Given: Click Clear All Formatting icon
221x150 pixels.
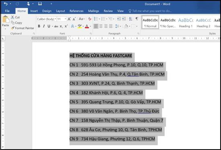Looking at the screenshot, I should 90,19.
